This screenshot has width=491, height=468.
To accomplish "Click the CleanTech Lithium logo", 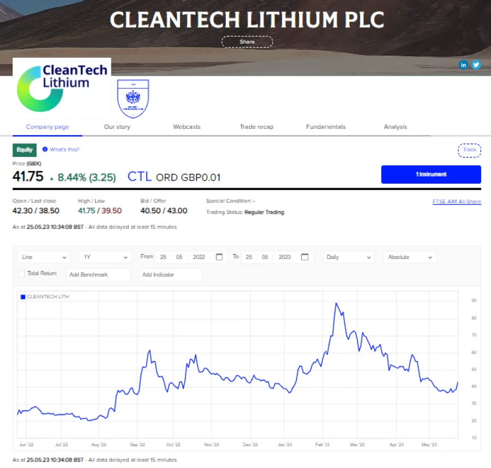I will [62, 88].
